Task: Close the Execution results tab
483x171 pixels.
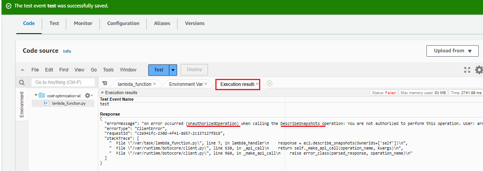Action: pos(257,84)
